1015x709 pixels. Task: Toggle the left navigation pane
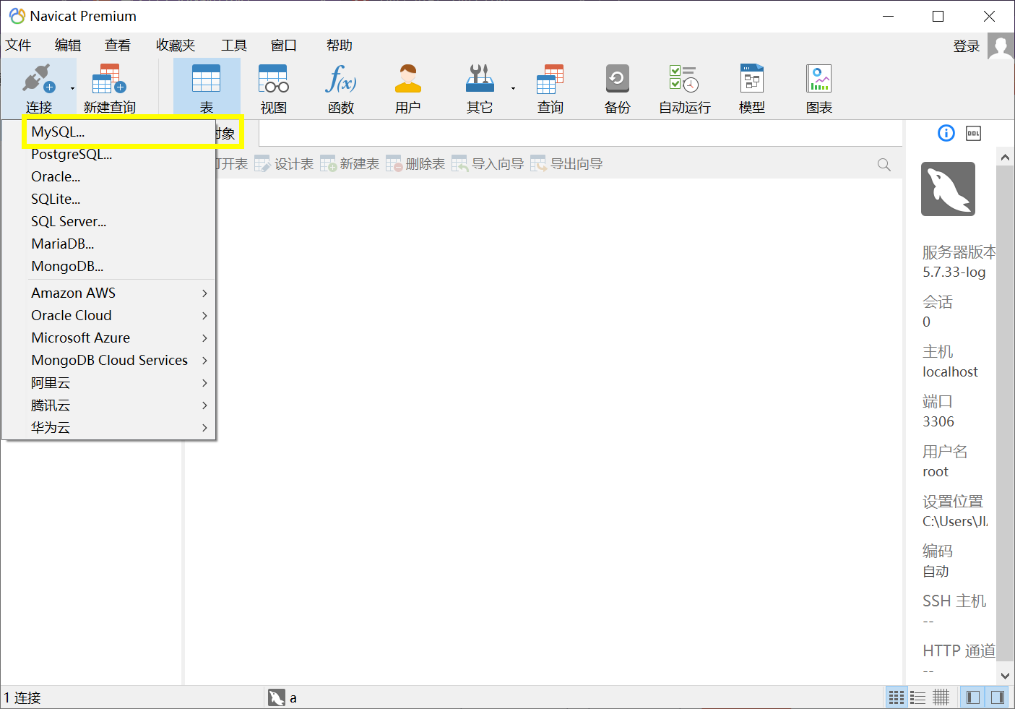(973, 697)
